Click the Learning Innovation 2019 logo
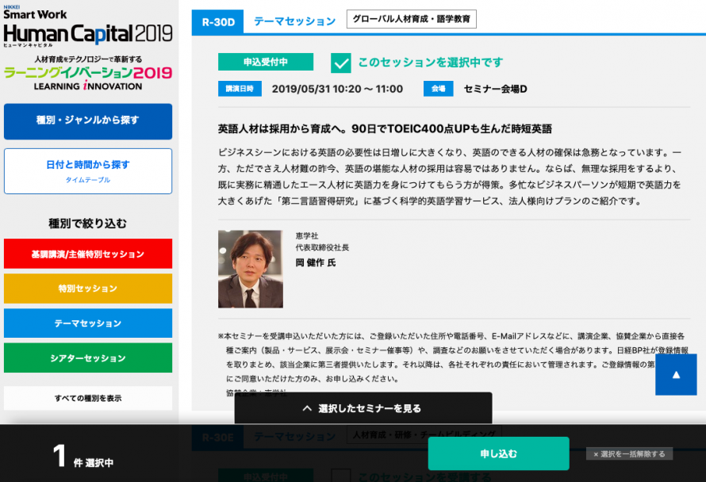 click(x=88, y=74)
